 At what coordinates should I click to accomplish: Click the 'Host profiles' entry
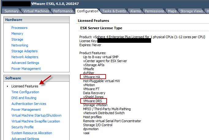[x=92, y=117]
